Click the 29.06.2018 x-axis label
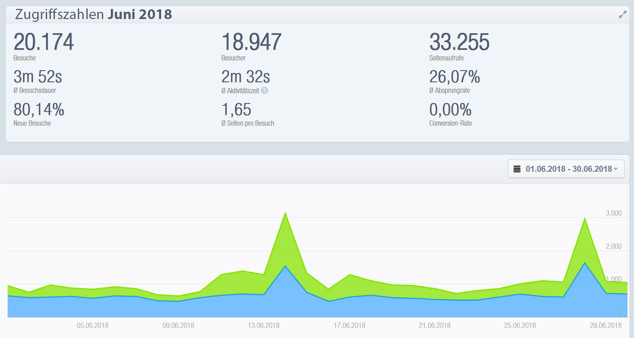The height and width of the screenshot is (338, 634). [606, 325]
